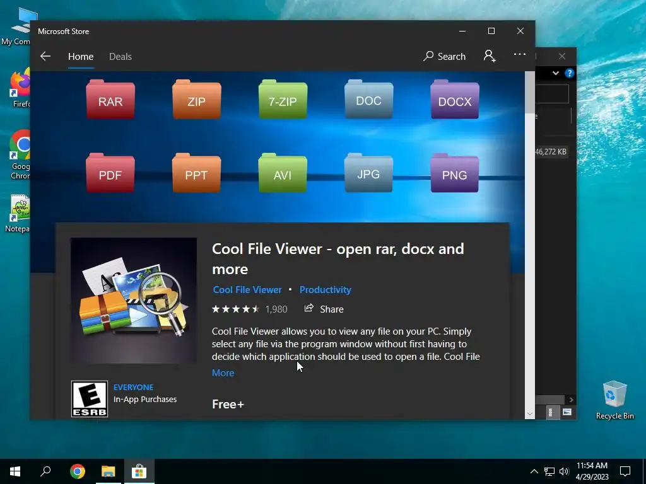The width and height of the screenshot is (646, 484).
Task: Switch to the Deals tab
Action: pos(120,56)
